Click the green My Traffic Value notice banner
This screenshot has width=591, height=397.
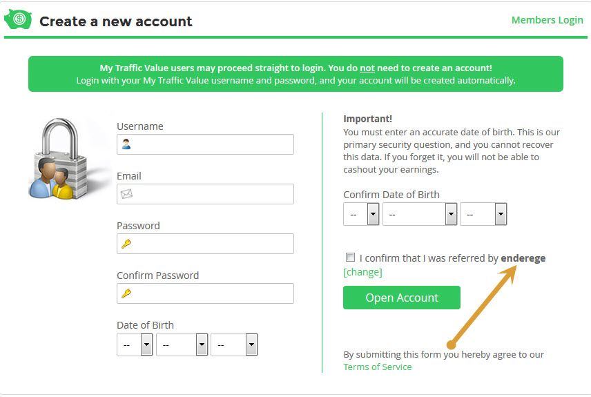[296, 74]
